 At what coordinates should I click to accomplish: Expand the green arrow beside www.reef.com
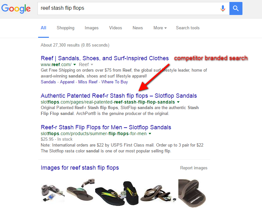pos(75,64)
